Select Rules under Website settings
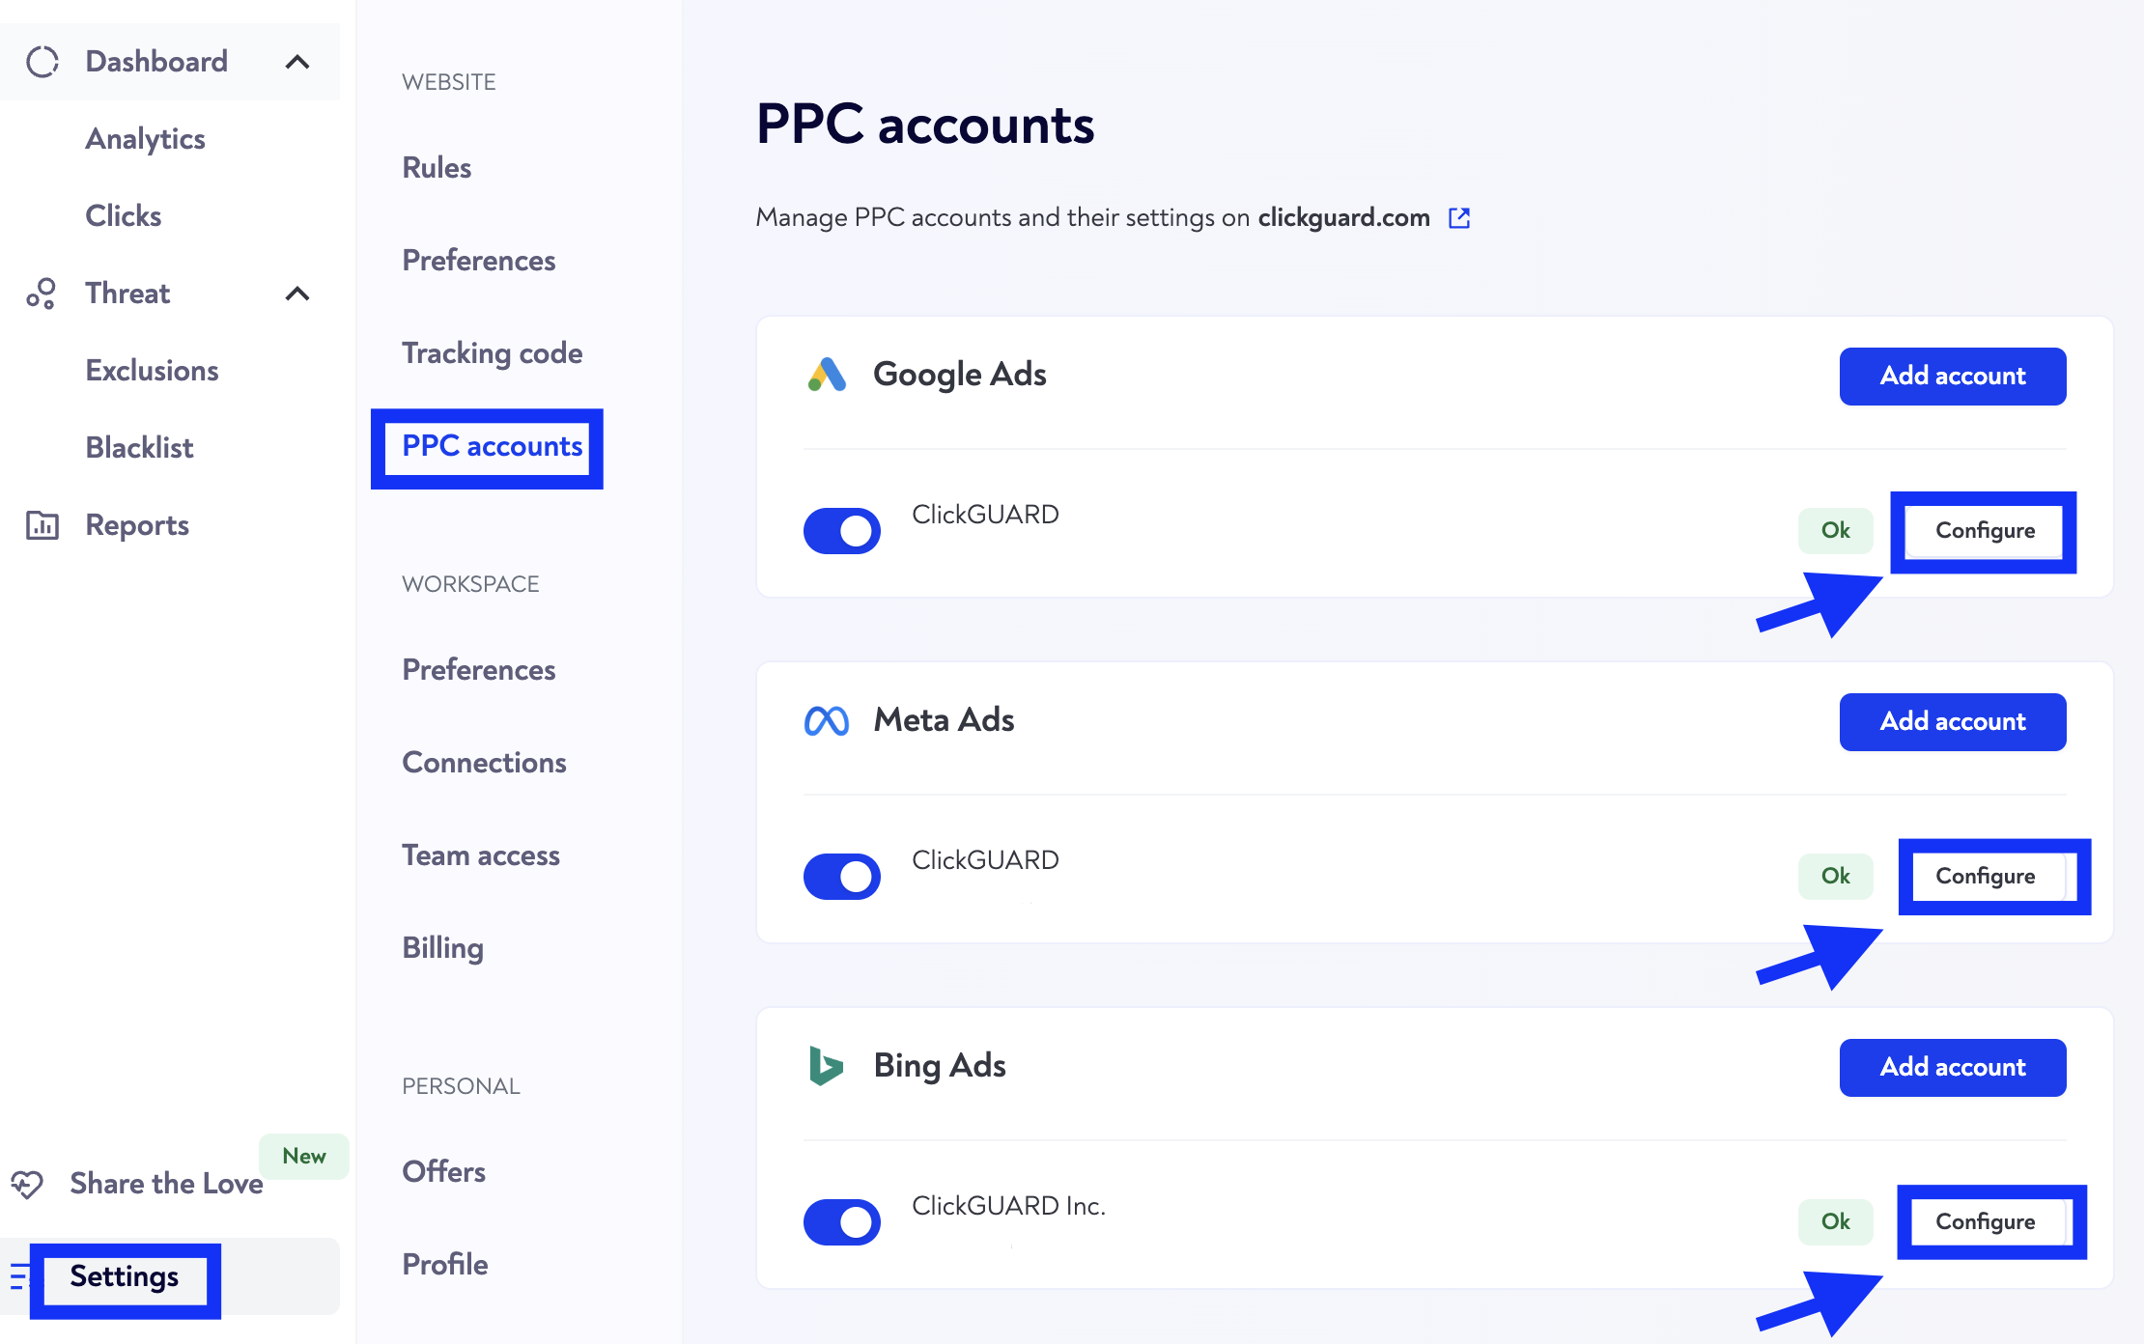 pyautogui.click(x=437, y=168)
